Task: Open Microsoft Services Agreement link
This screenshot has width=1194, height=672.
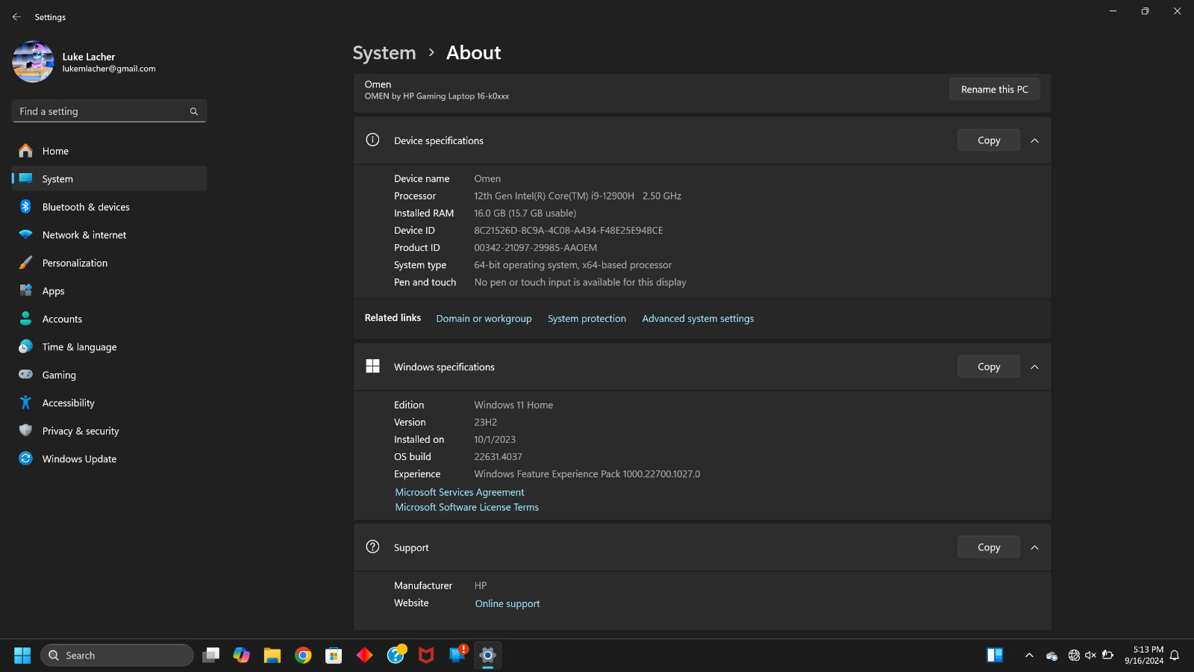Action: tap(460, 493)
